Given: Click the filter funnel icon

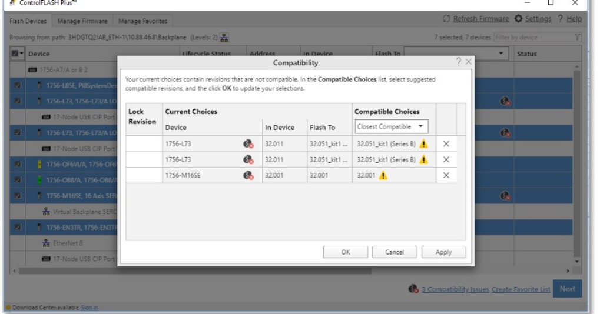Looking at the screenshot, I should click(578, 37).
